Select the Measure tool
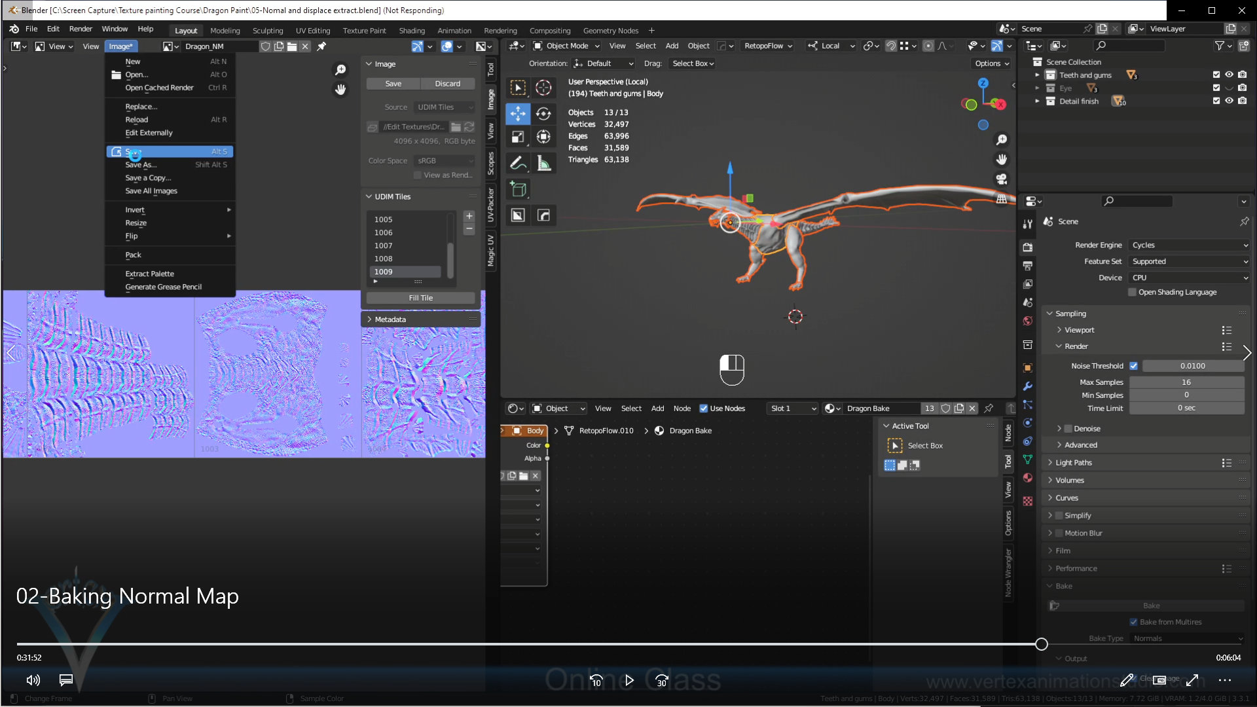 (x=543, y=163)
